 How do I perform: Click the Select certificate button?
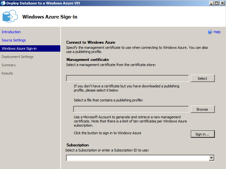click(x=203, y=78)
